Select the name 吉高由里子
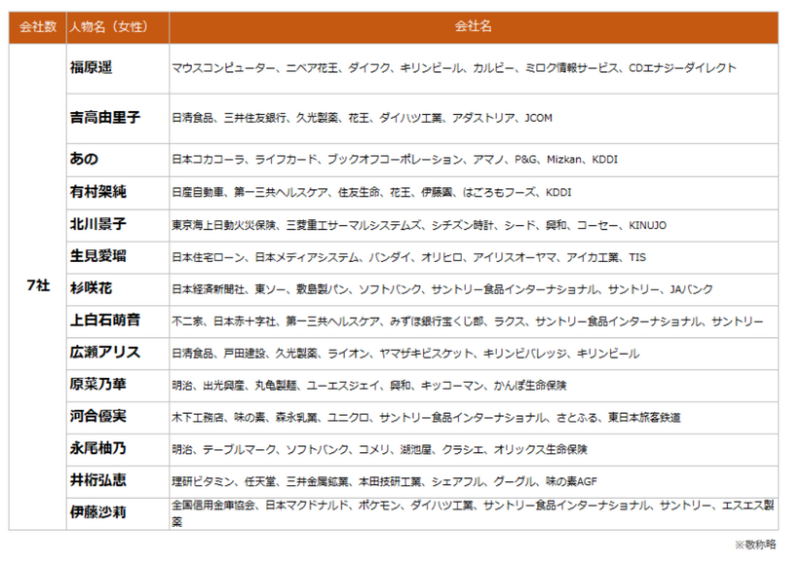 point(105,117)
